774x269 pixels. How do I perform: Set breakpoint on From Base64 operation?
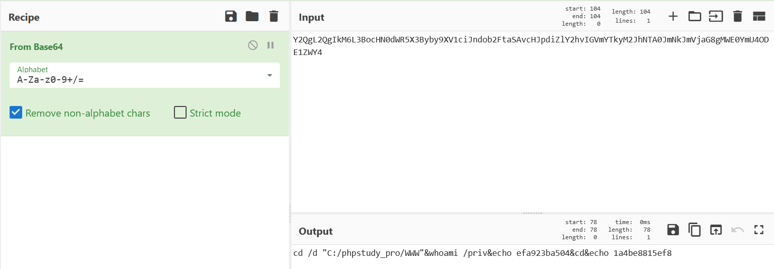(x=271, y=45)
